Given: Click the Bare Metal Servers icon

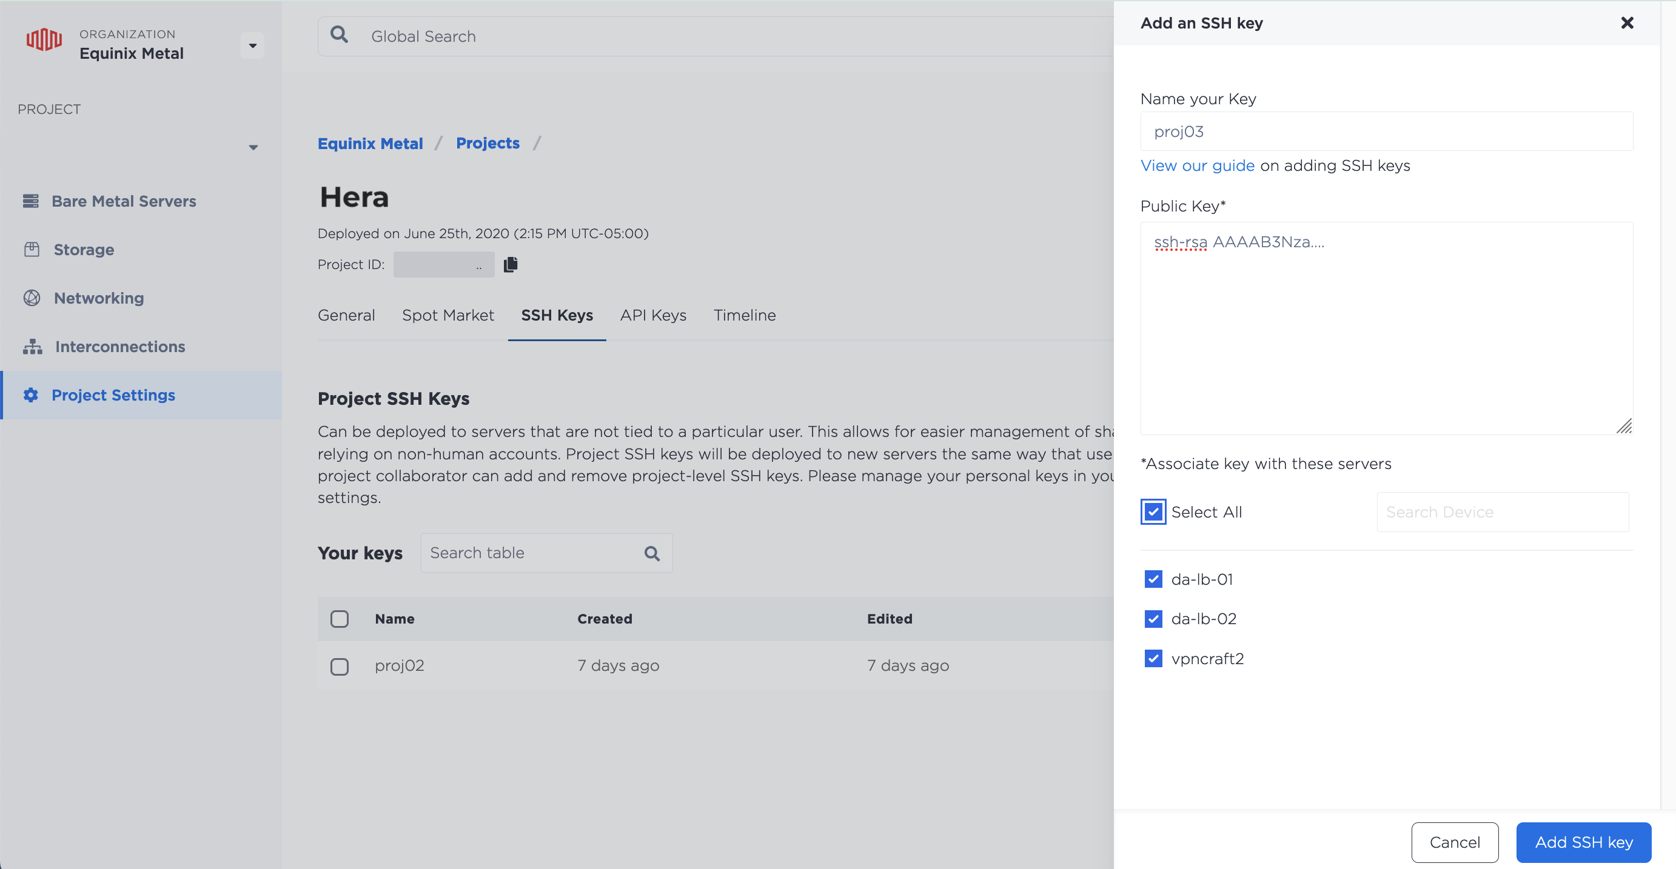Looking at the screenshot, I should pyautogui.click(x=30, y=201).
